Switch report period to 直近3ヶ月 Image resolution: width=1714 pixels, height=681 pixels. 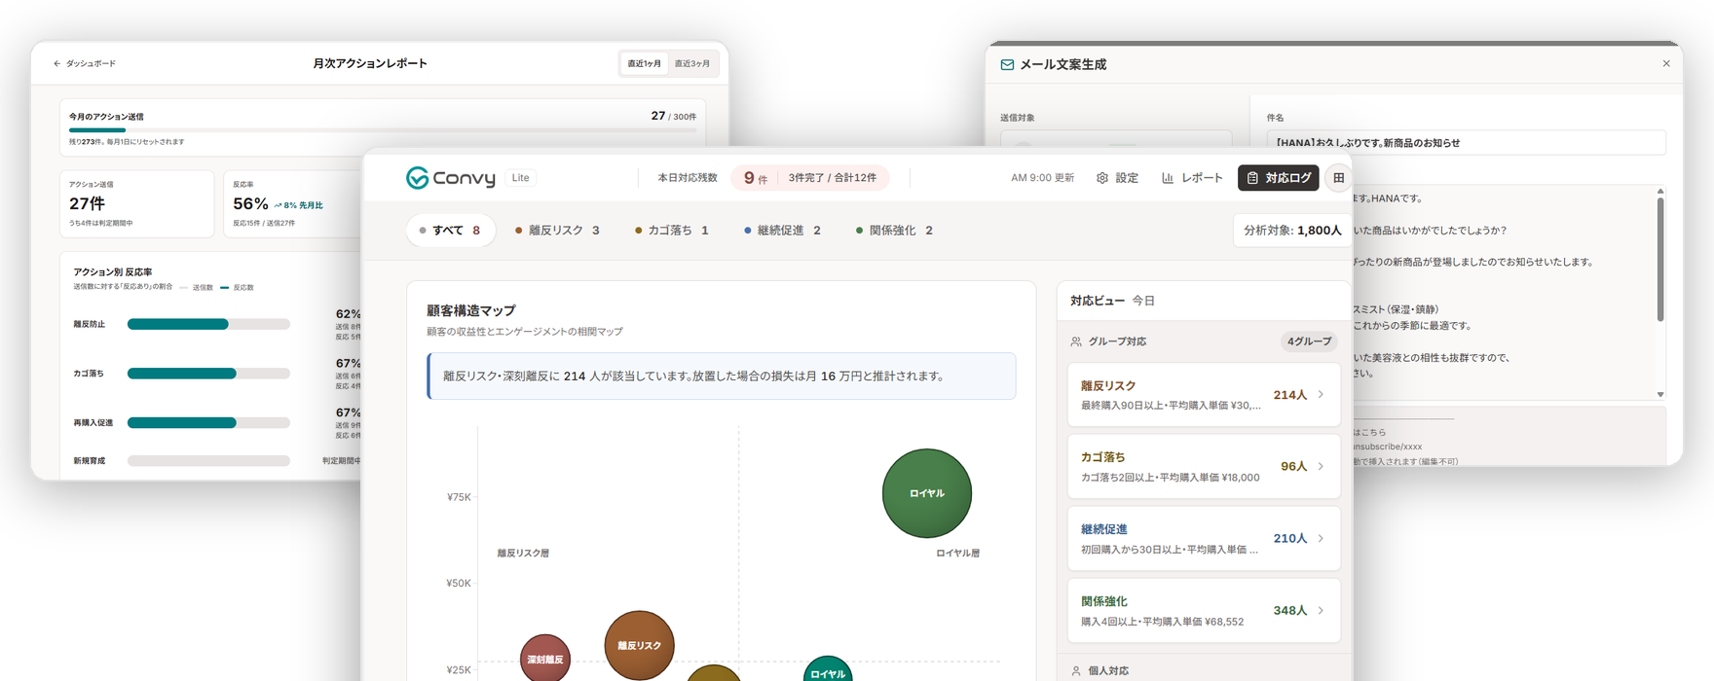[692, 64]
